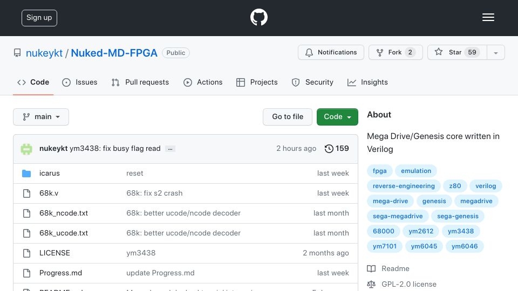This screenshot has width=518, height=291.
Task: Click the ym7101 topic tag
Action: pyautogui.click(x=385, y=246)
